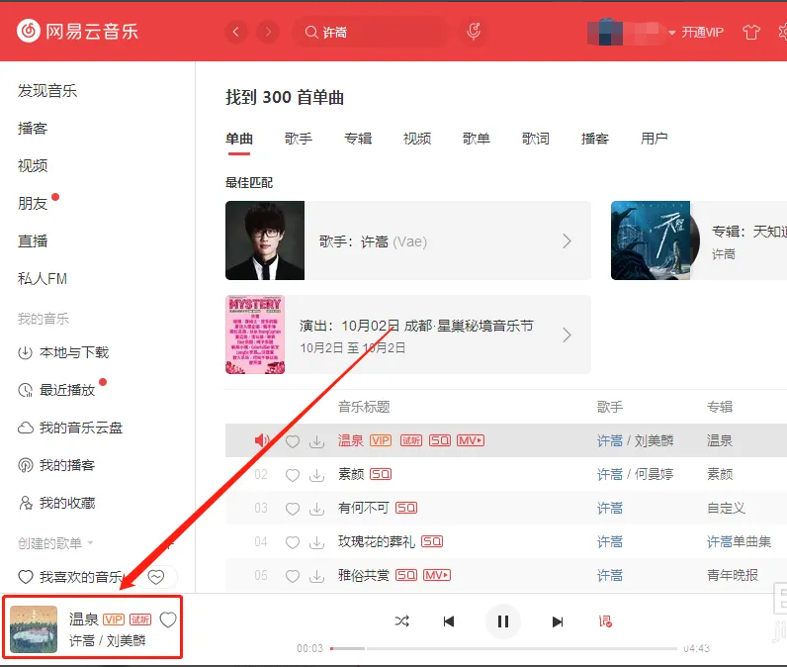This screenshot has height=667, width=787.
Task: Switch to the 用户 tab
Action: coord(654,139)
